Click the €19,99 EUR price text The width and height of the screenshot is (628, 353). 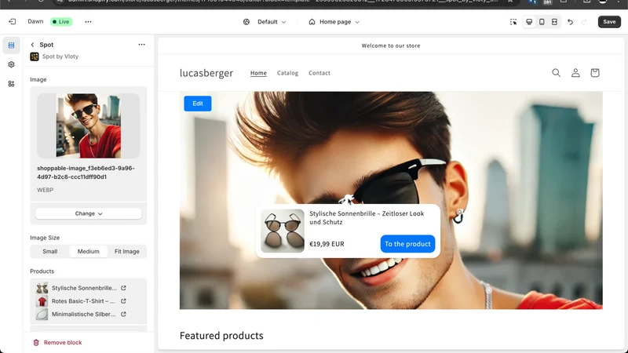pos(327,244)
